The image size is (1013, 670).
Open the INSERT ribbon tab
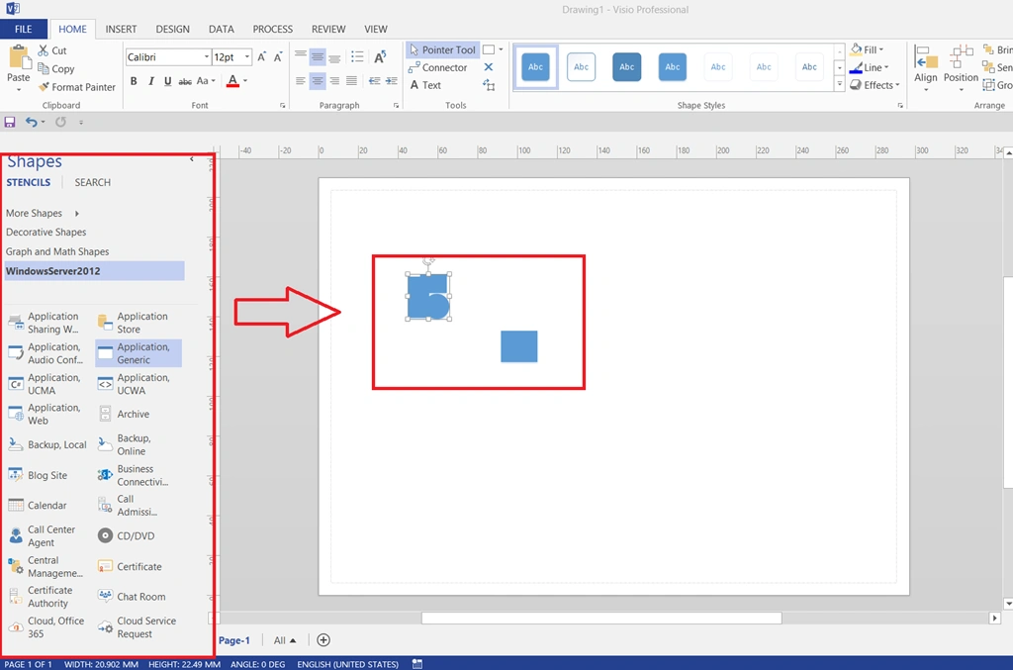coord(121,30)
